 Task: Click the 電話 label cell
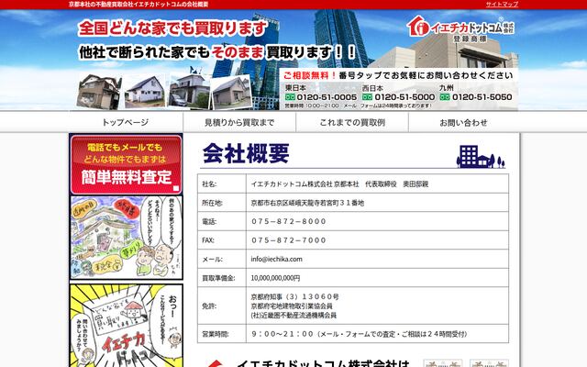pos(222,222)
